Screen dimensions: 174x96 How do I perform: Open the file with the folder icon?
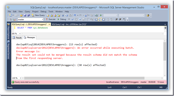(x=21, y=15)
